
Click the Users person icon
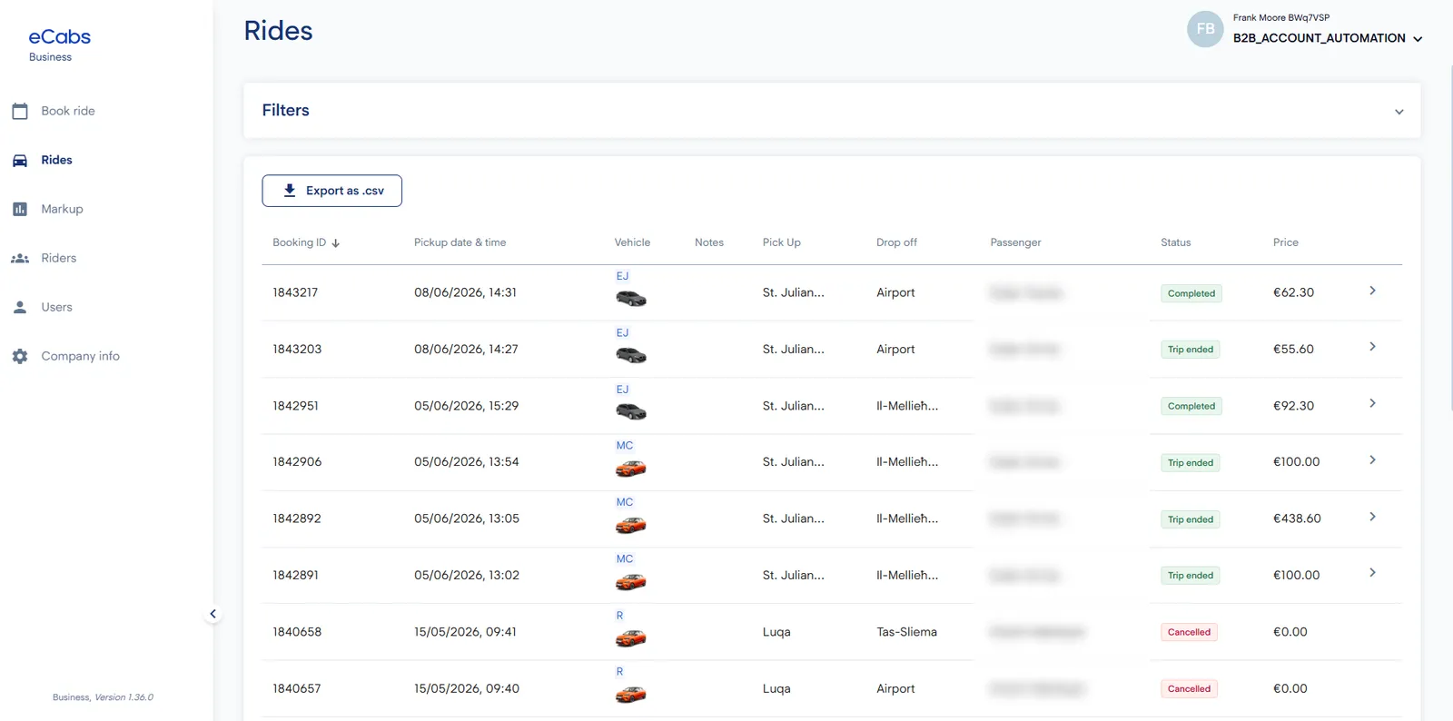(x=20, y=307)
